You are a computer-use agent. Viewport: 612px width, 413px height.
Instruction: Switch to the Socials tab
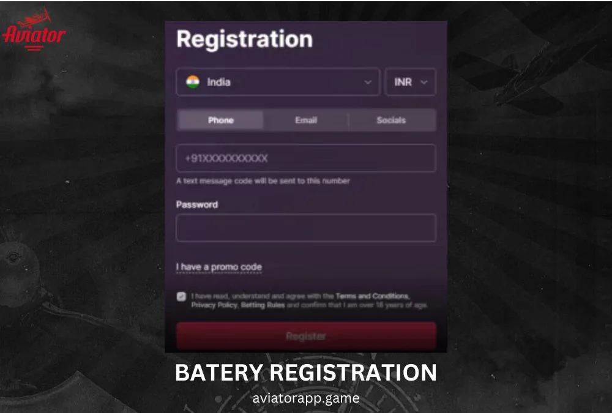pos(391,120)
